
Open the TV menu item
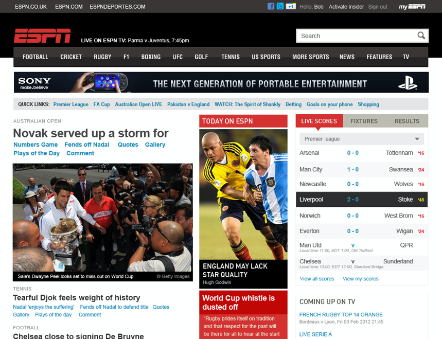(x=406, y=57)
